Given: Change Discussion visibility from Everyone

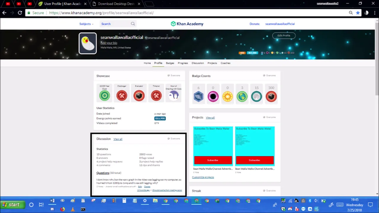Looking at the screenshot, I should (x=174, y=138).
